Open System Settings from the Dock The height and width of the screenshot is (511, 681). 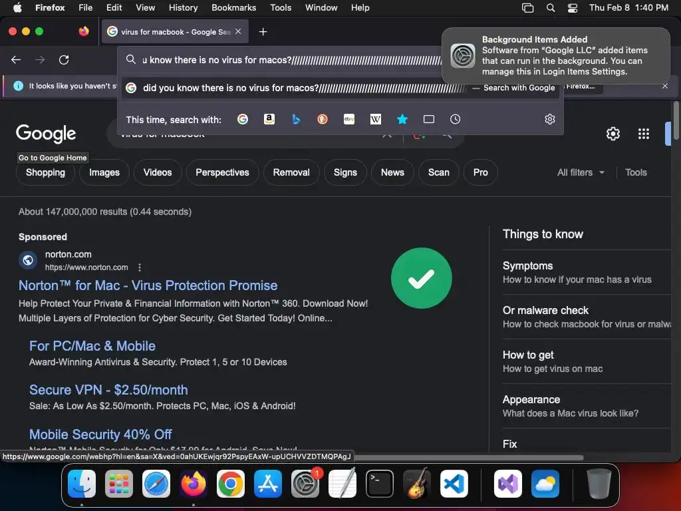(x=305, y=484)
